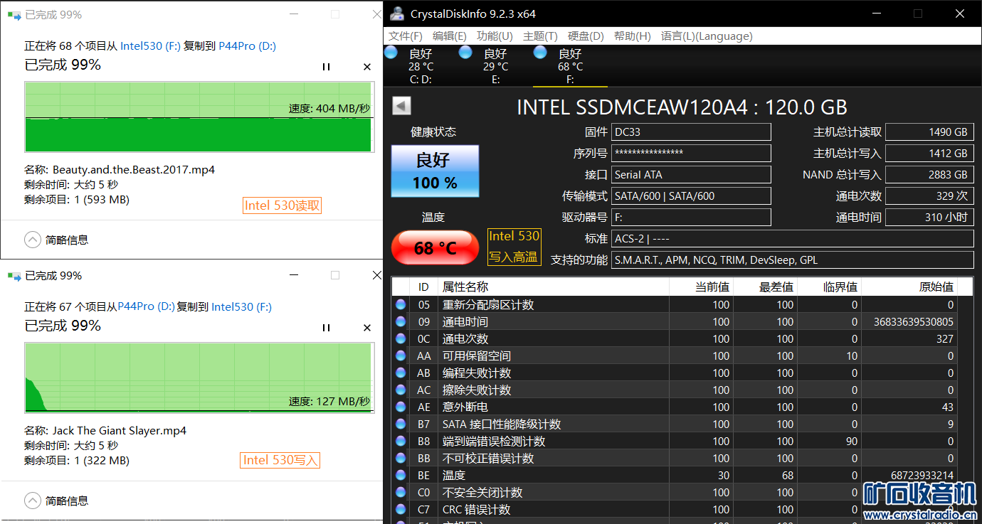This screenshot has width=982, height=524.
Task: Click the 主机总计写入 value 1412 GB
Action: (x=930, y=154)
